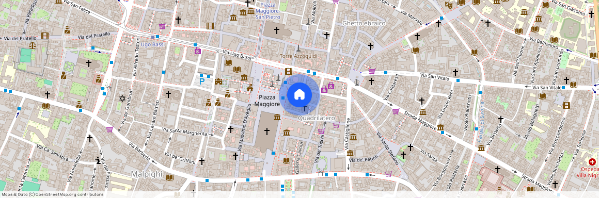Open the parking P icon near Via Ugo Bassi

tap(202, 81)
